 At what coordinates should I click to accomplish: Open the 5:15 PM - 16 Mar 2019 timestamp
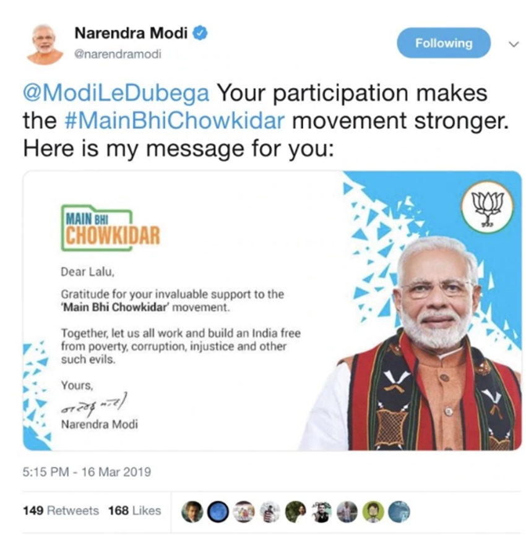[x=87, y=472]
